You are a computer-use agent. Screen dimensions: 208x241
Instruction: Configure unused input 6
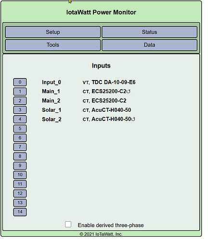click(20, 138)
